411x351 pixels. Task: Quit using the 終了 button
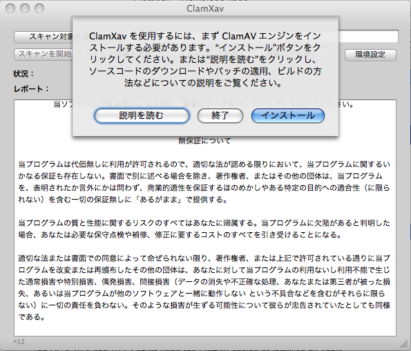[x=220, y=115]
